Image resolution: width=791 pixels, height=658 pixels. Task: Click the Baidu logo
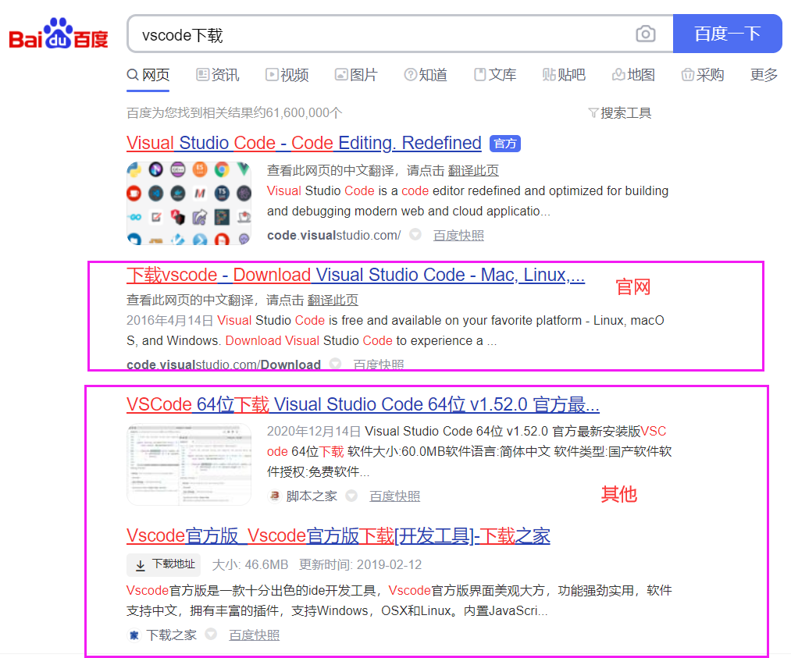(x=59, y=34)
